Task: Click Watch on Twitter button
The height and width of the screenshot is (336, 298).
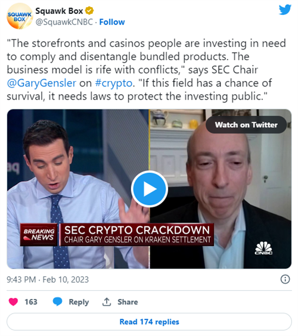Action: [x=246, y=125]
